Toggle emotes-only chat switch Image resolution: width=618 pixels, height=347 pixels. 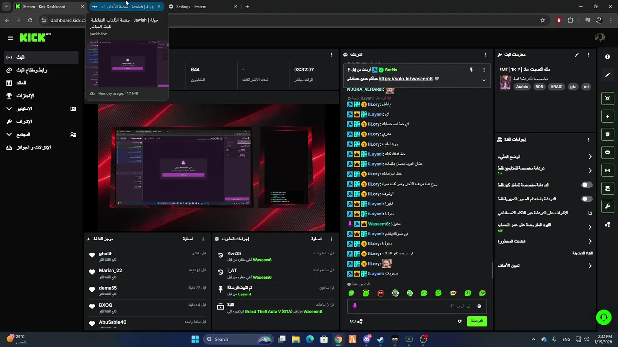tap(587, 199)
